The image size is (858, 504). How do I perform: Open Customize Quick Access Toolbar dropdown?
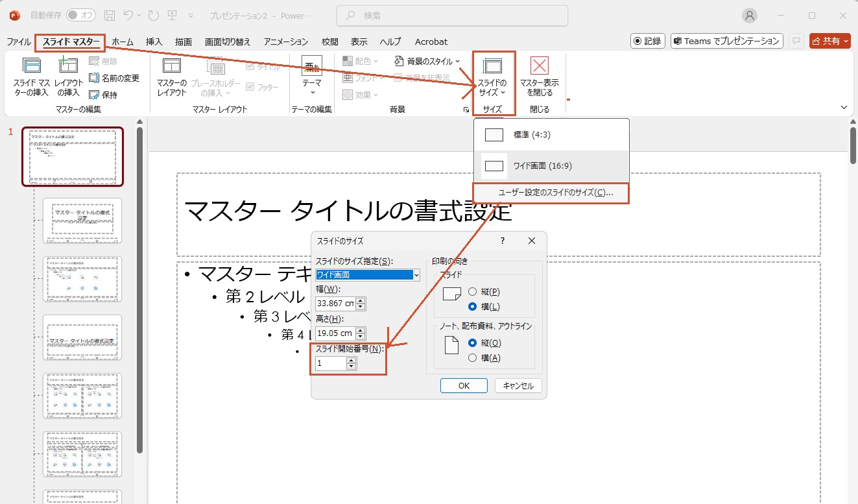coord(190,15)
